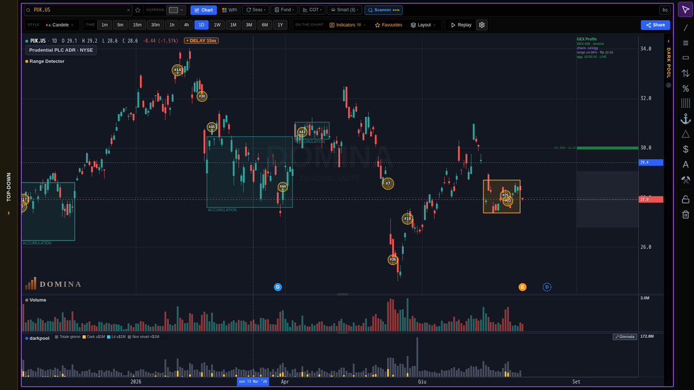Select the triangle shape tool
The height and width of the screenshot is (390, 694).
click(685, 134)
